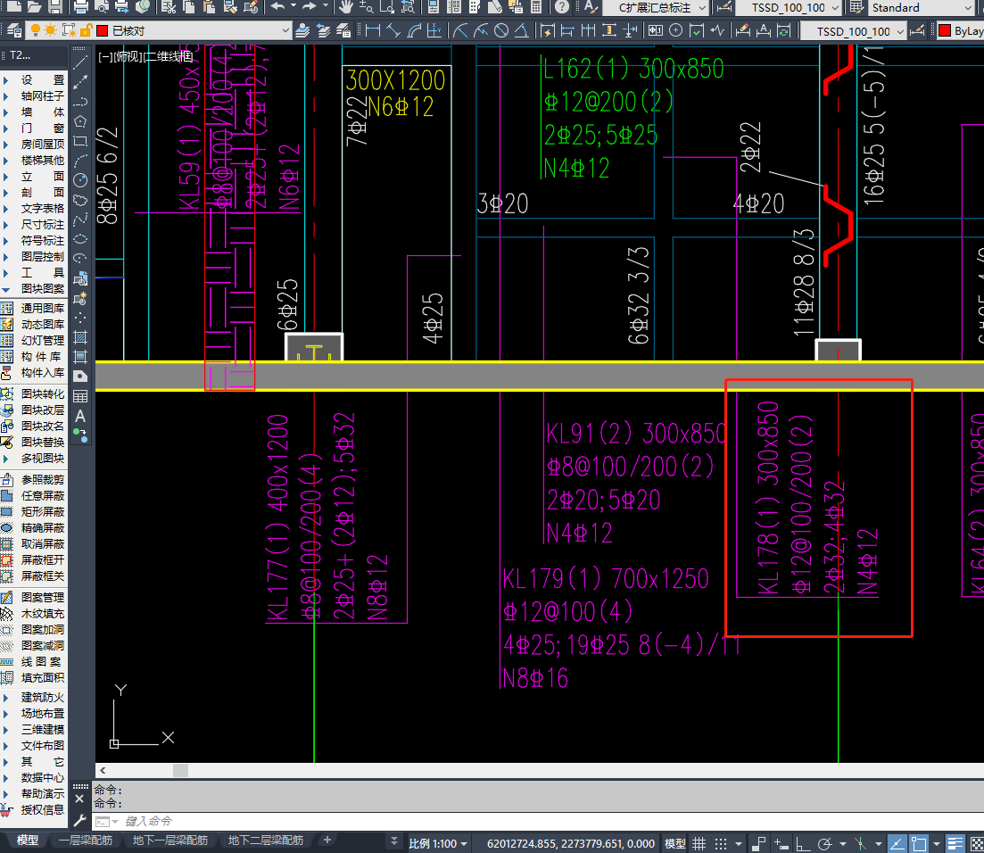
Task: Open the calculator icon
Action: tap(536, 7)
